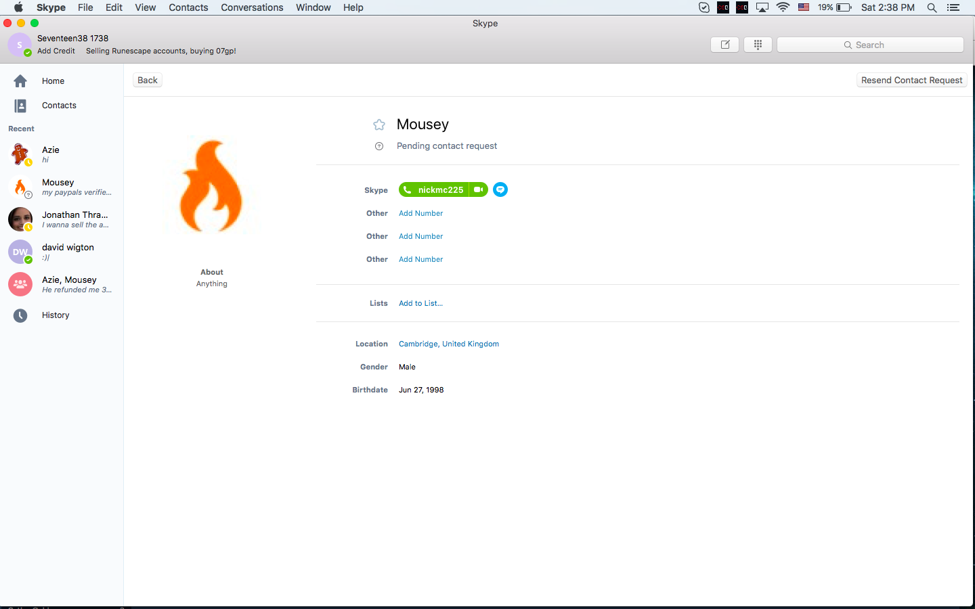The width and height of the screenshot is (975, 609).
Task: Open david wigton's DW avatar
Action: click(x=20, y=252)
